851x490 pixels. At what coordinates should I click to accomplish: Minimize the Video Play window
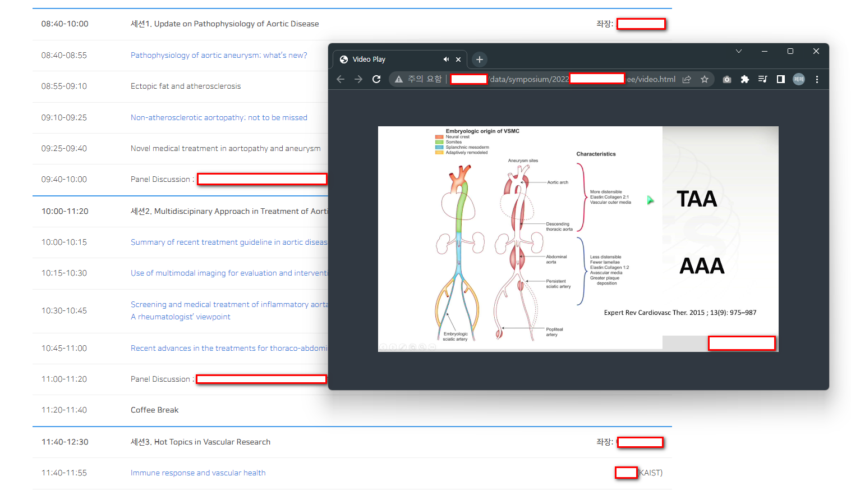click(765, 51)
